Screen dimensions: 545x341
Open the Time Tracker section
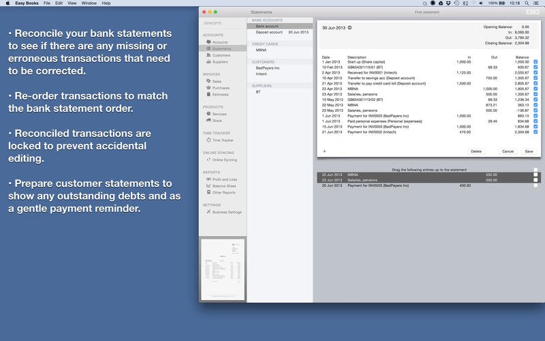(x=223, y=140)
